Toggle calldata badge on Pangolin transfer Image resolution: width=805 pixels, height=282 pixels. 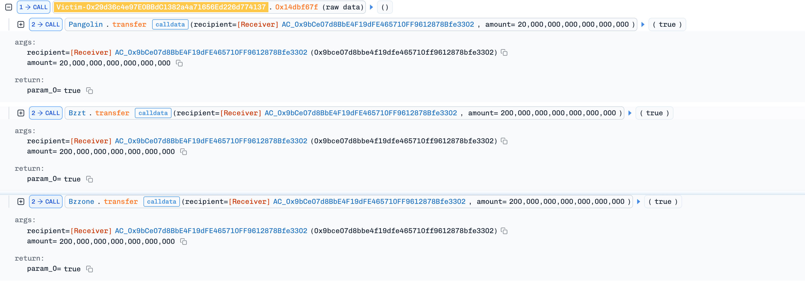coord(170,24)
